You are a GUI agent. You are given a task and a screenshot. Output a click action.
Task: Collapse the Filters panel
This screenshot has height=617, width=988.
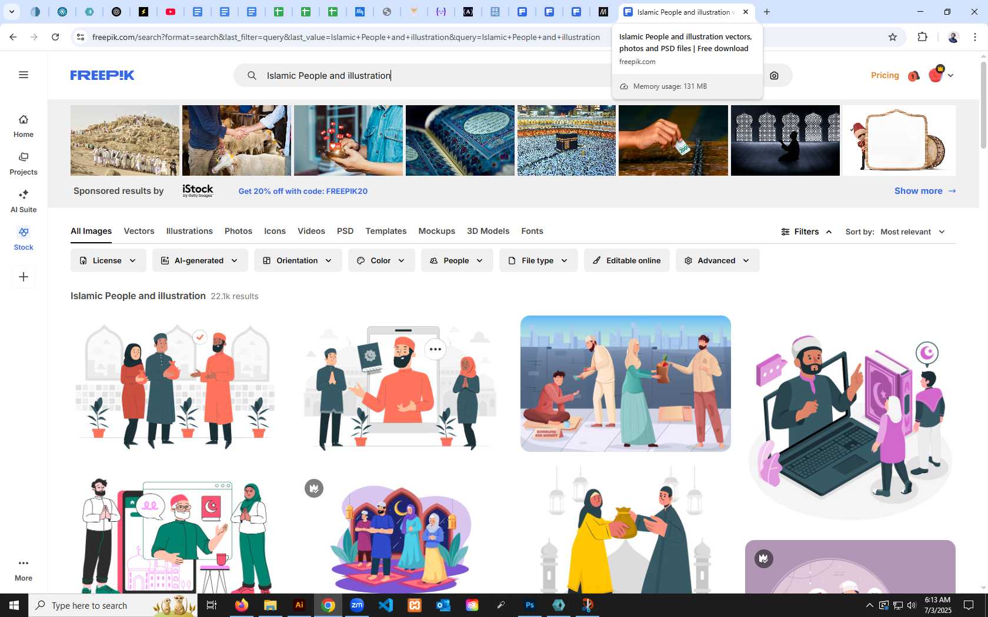[806, 232]
